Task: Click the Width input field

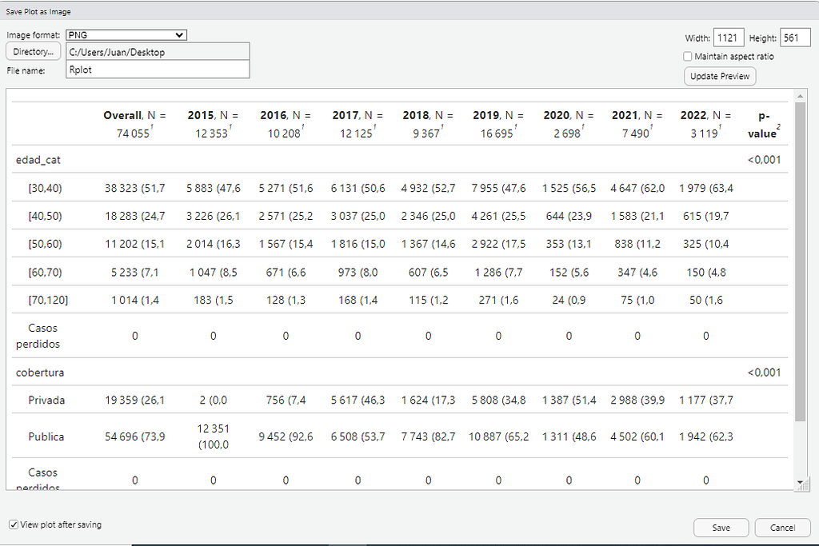Action: [728, 37]
